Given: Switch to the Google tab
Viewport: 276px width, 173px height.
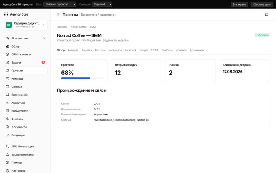Looking at the screenshot, I should [x=144, y=50].
